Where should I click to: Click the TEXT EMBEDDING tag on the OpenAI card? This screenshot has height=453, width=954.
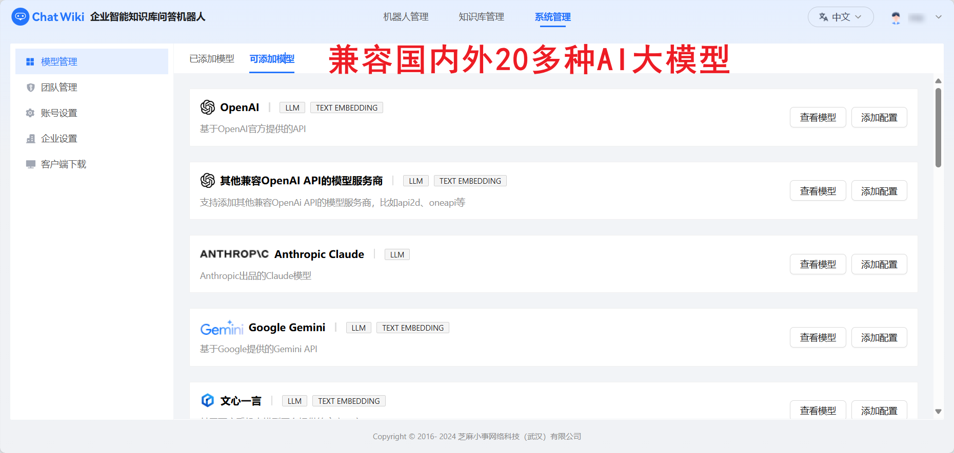tap(347, 107)
